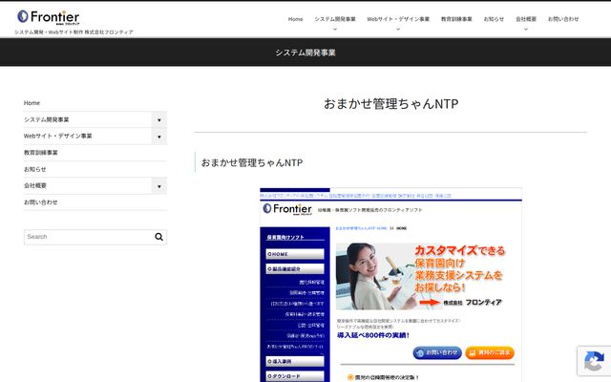Click sidebar Home link
The height and width of the screenshot is (382, 611).
32,103
